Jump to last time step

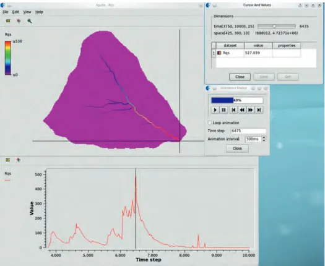click(x=259, y=109)
